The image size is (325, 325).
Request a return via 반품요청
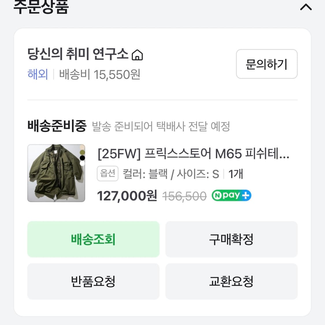[x=93, y=281]
